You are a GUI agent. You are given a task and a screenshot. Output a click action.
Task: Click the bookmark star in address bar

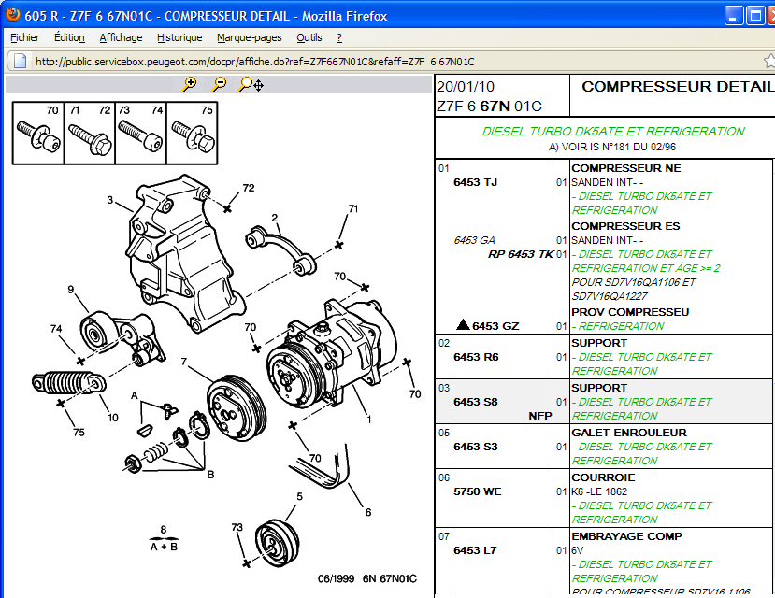[768, 61]
